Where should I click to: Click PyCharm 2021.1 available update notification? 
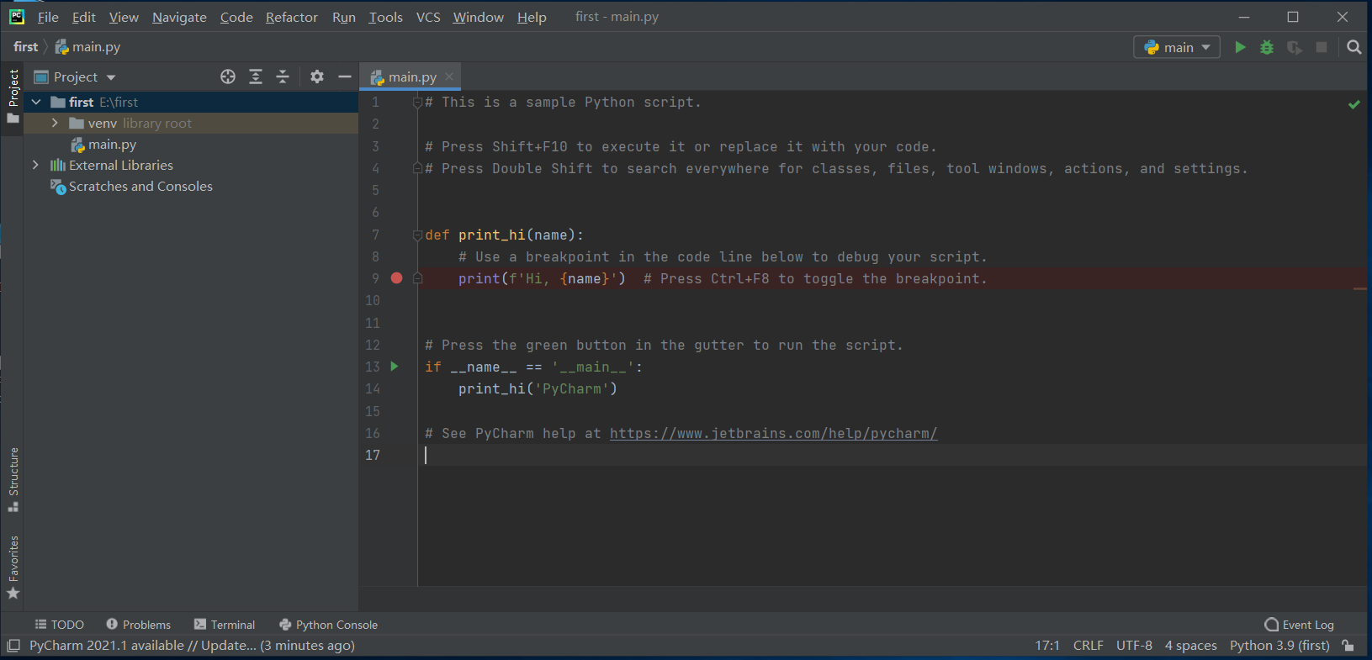point(192,646)
